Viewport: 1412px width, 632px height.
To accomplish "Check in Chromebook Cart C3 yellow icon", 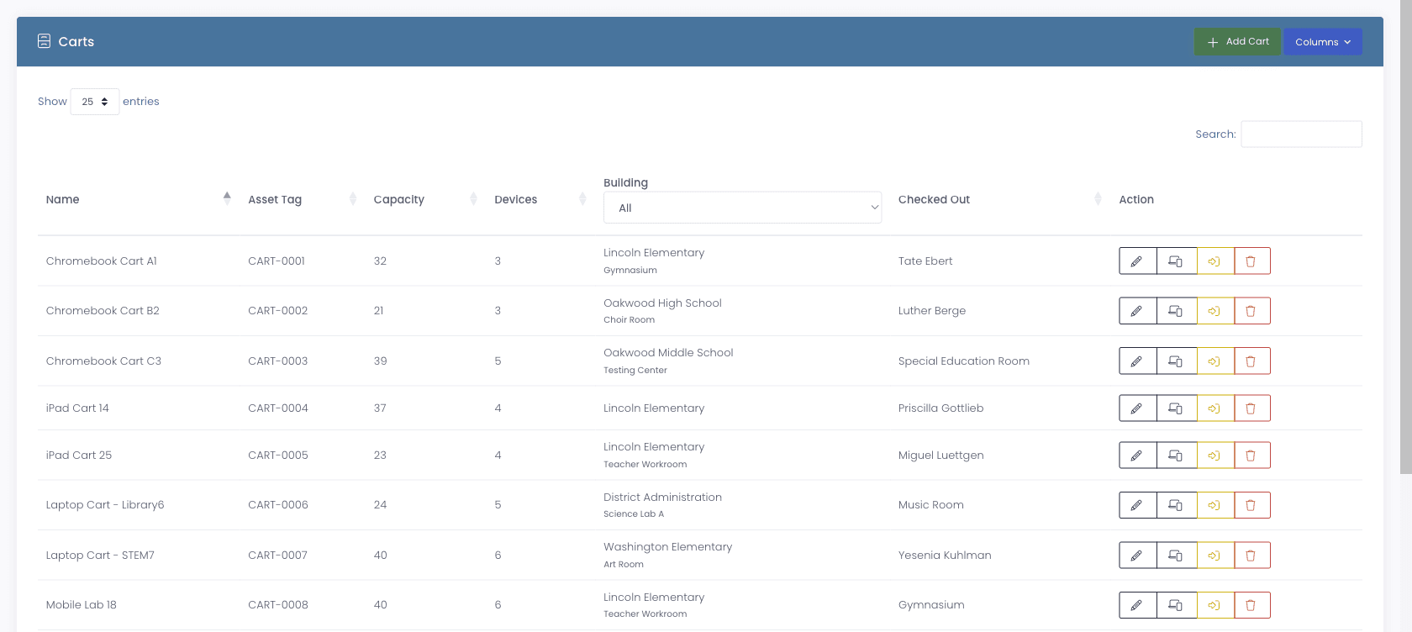I will 1214,361.
